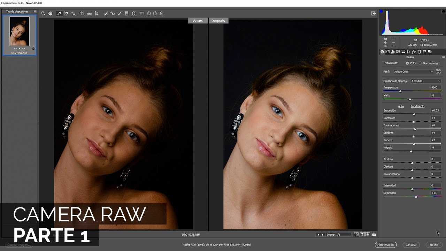This screenshot has width=446, height=251.
Task: Open the Perfil Adobe Color dropdown
Action: click(413, 71)
